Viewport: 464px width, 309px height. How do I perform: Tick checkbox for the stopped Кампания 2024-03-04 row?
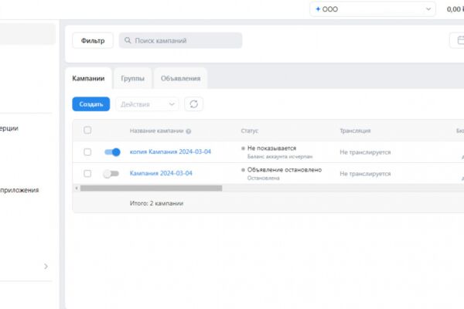87,174
